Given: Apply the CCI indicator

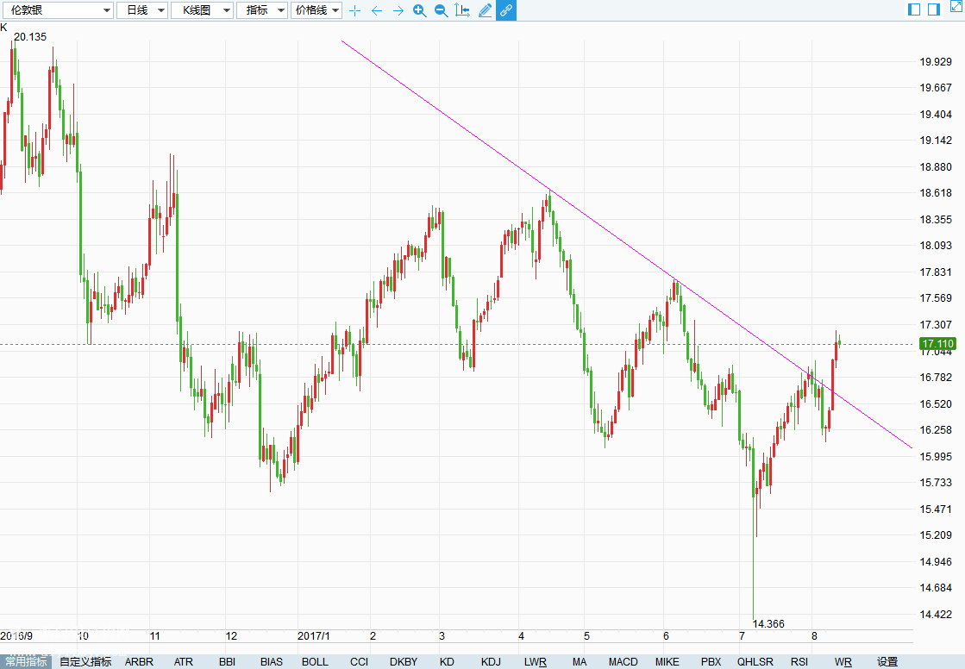Looking at the screenshot, I should click(x=359, y=662).
